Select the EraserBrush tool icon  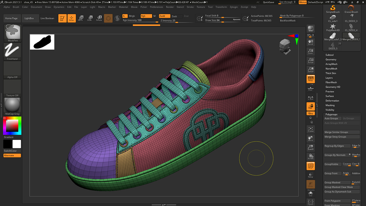pyautogui.click(x=351, y=9)
